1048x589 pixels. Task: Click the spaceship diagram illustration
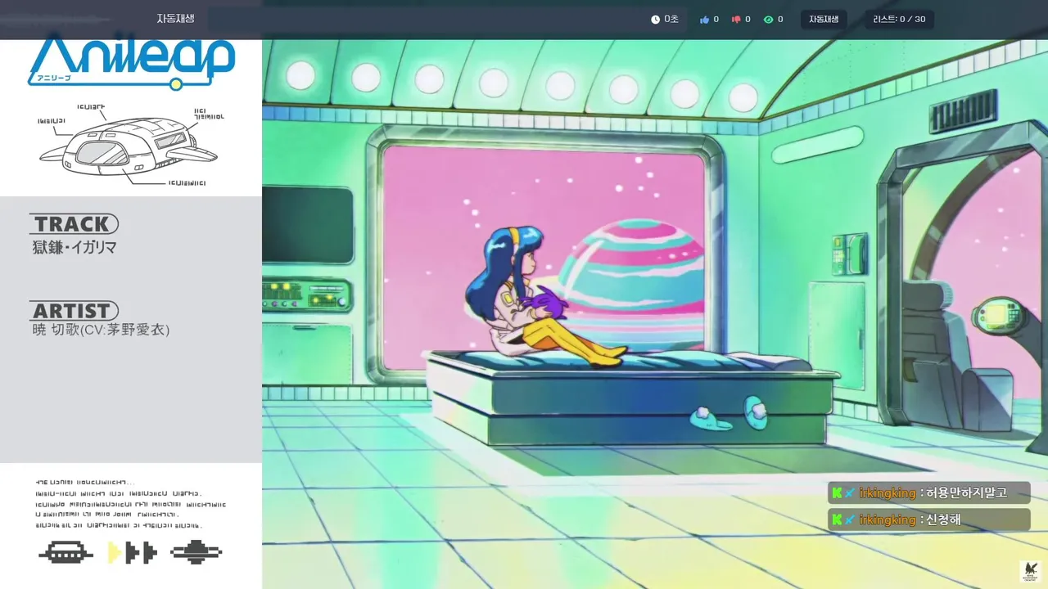click(x=129, y=146)
